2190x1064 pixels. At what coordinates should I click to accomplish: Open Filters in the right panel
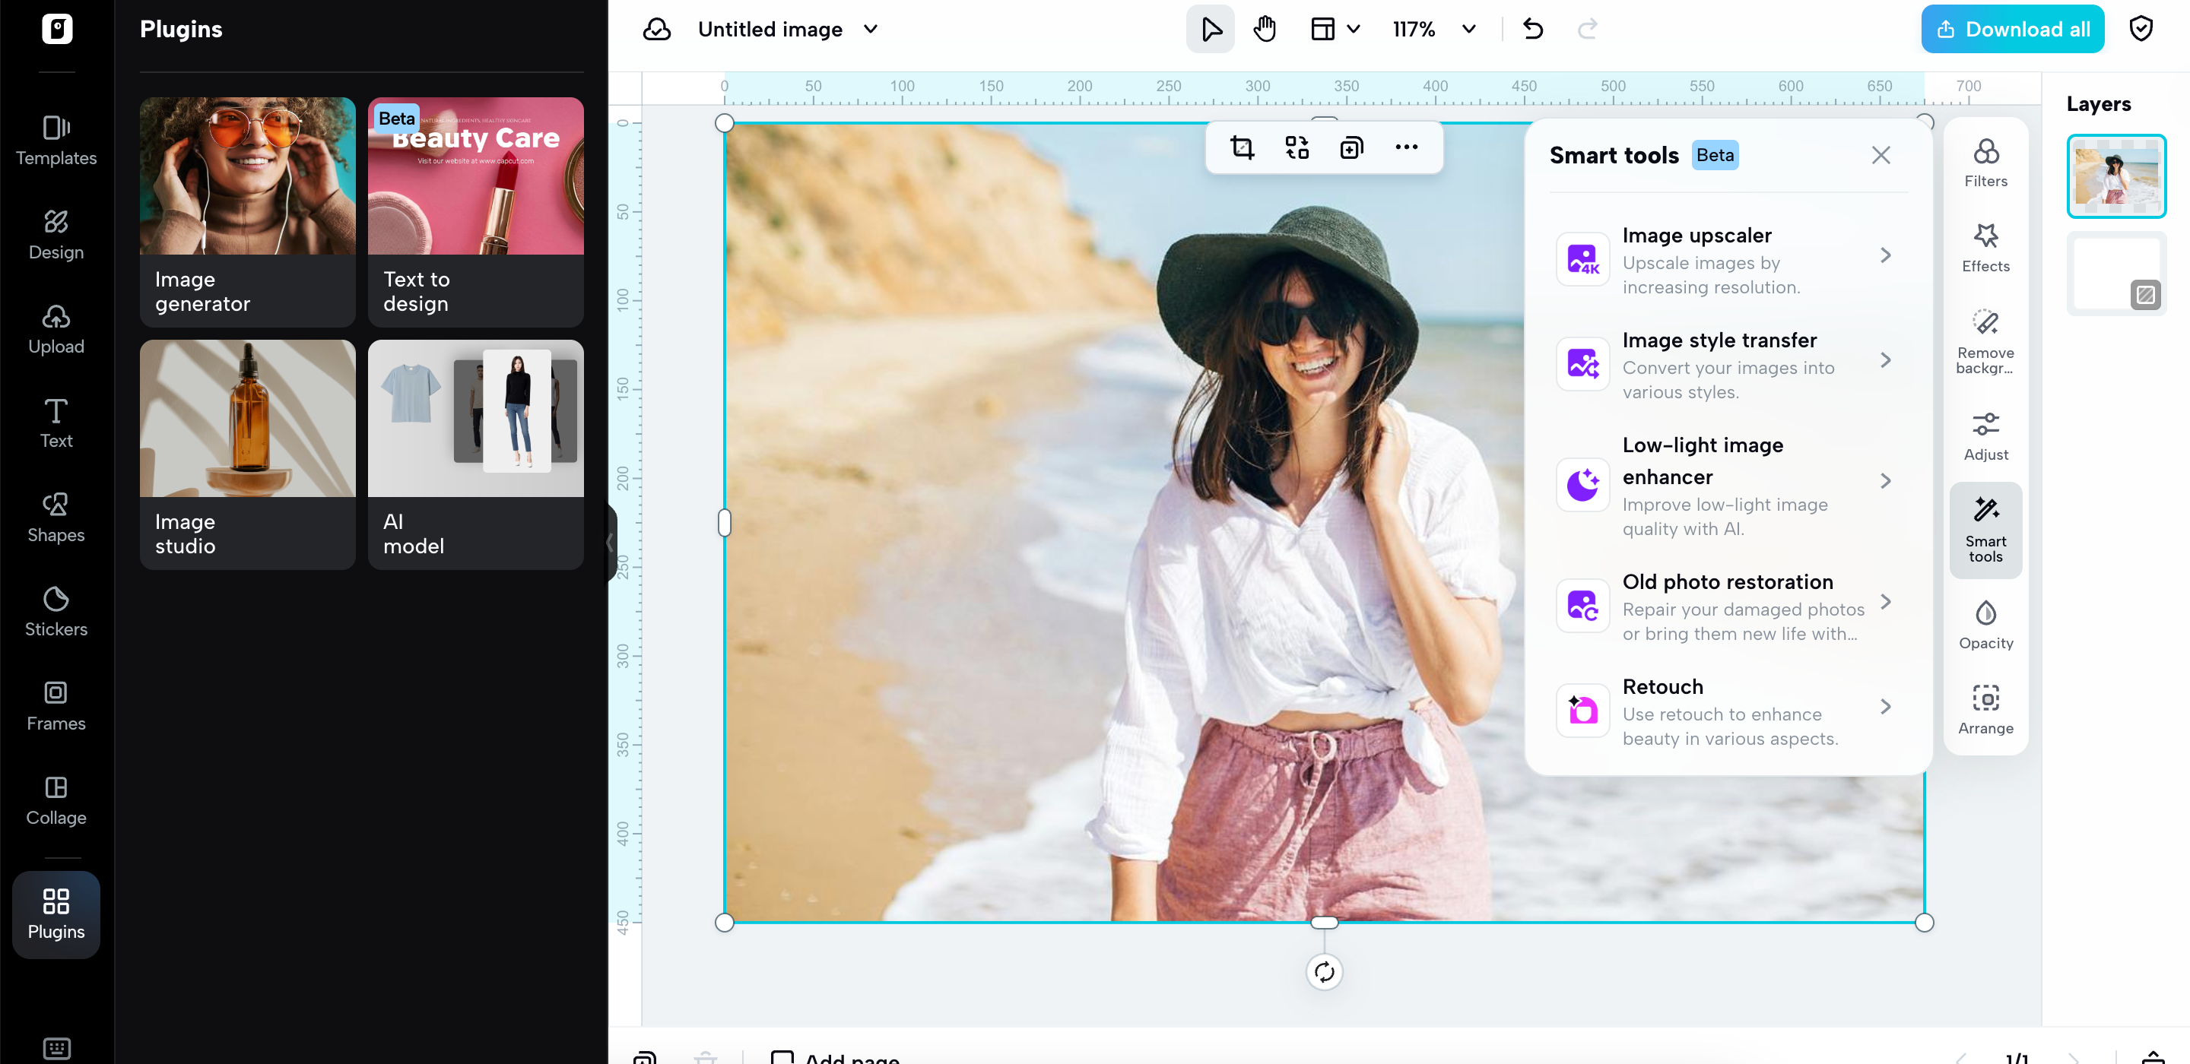coord(1986,161)
